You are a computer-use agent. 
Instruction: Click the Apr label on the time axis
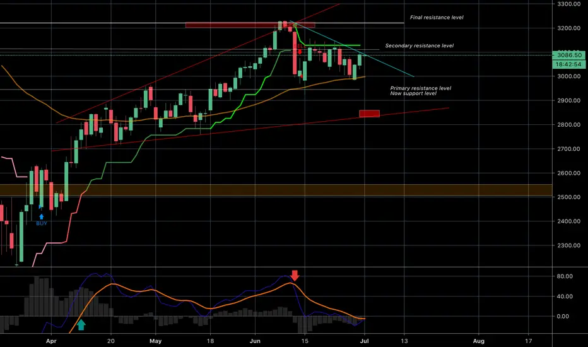coord(51,341)
